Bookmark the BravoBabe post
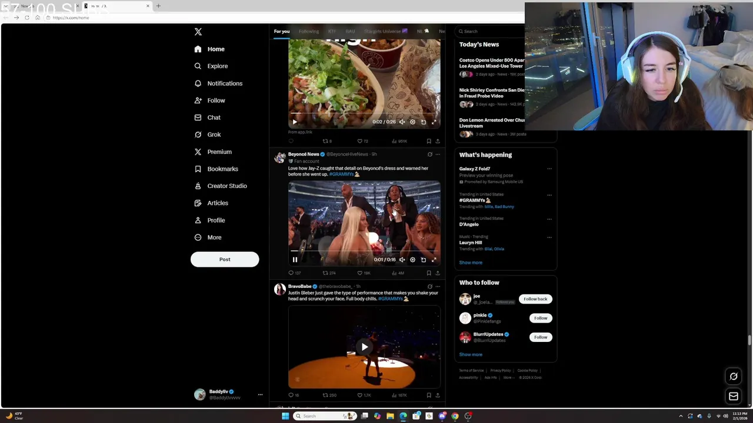Viewport: 753px width, 423px height. (429, 395)
